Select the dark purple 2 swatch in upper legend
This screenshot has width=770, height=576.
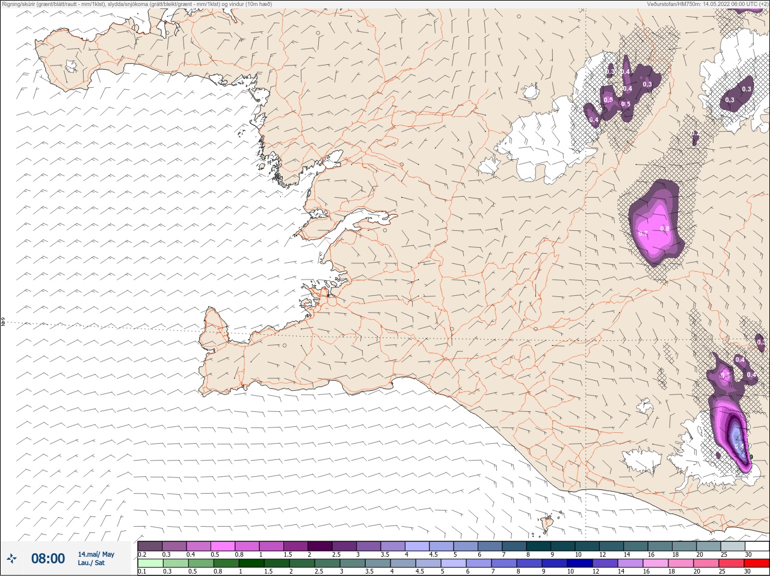[321, 546]
